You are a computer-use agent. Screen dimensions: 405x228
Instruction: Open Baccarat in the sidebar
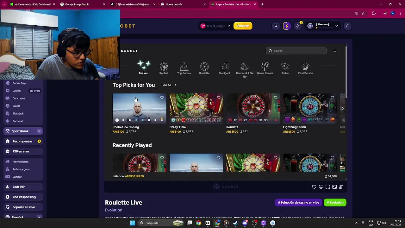click(x=18, y=121)
